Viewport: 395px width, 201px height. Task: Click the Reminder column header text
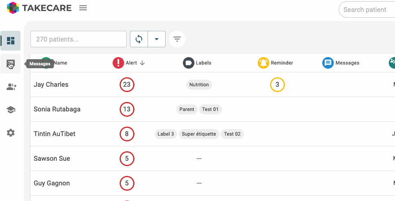click(x=282, y=63)
